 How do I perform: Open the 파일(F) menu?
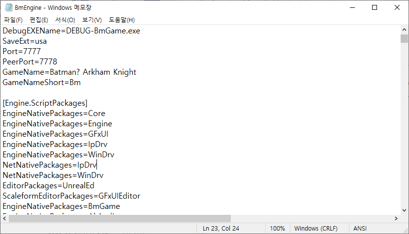(x=13, y=20)
